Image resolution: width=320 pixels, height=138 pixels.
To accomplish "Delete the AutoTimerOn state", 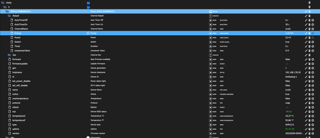I will click(x=309, y=24).
